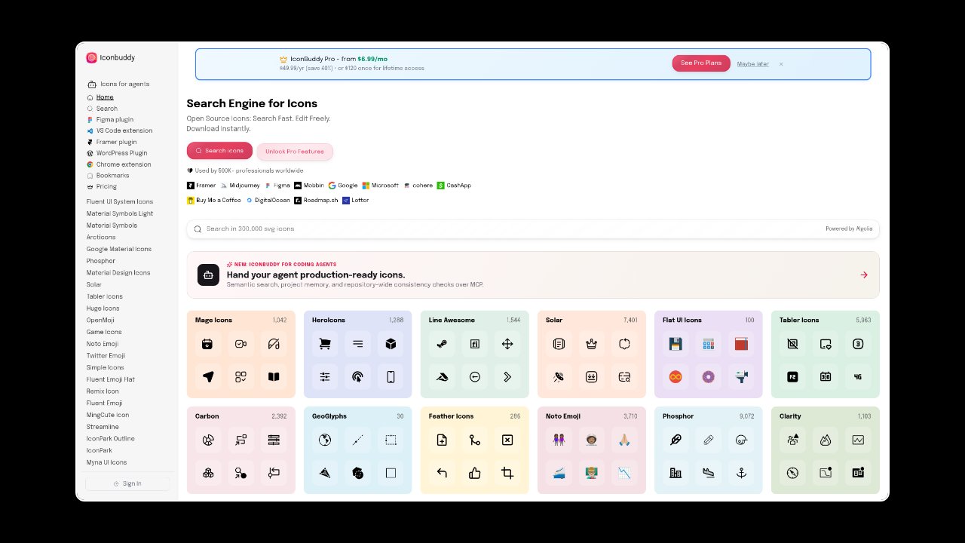The height and width of the screenshot is (543, 965).
Task: Click the See Pro Plans button
Action: pos(701,63)
